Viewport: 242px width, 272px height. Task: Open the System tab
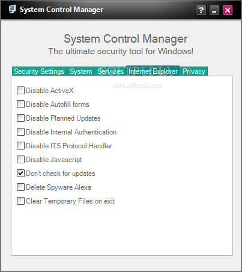pyautogui.click(x=80, y=71)
